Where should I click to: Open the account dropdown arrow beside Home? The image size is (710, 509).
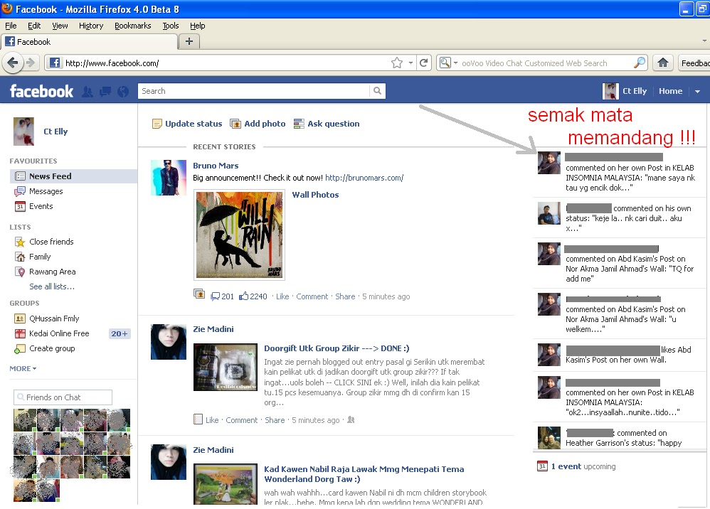(x=697, y=92)
